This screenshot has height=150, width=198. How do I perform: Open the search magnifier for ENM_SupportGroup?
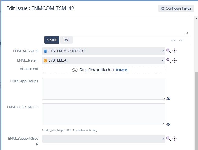coord(169,139)
